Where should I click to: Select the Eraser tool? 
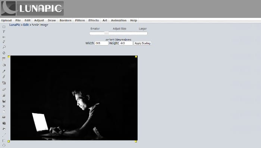click(x=4, y=89)
